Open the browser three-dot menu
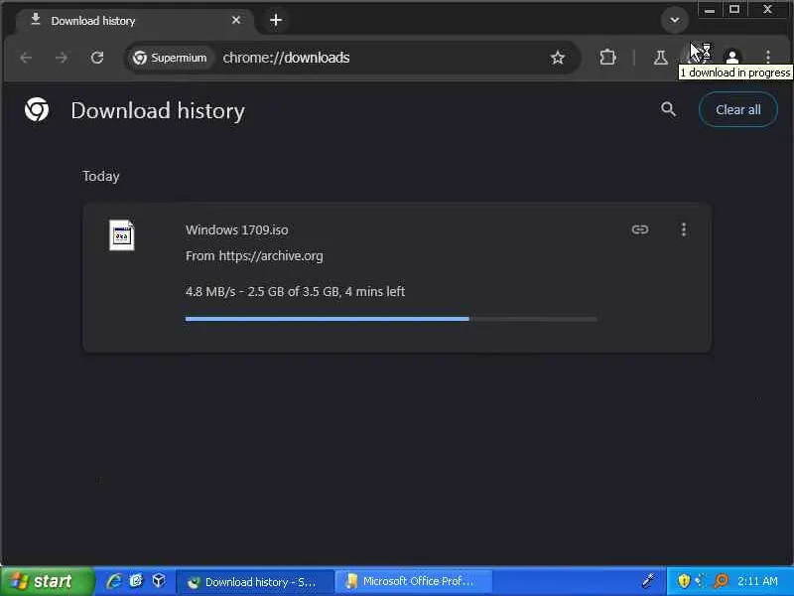This screenshot has height=596, width=794. click(x=768, y=57)
